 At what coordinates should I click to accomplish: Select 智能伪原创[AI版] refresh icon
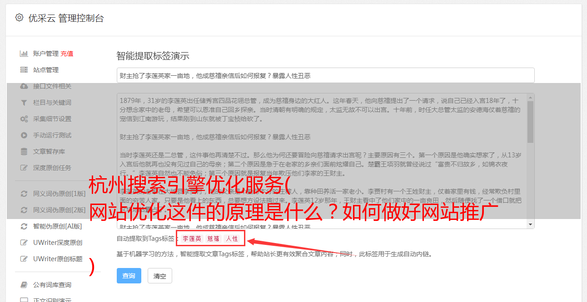click(x=24, y=226)
